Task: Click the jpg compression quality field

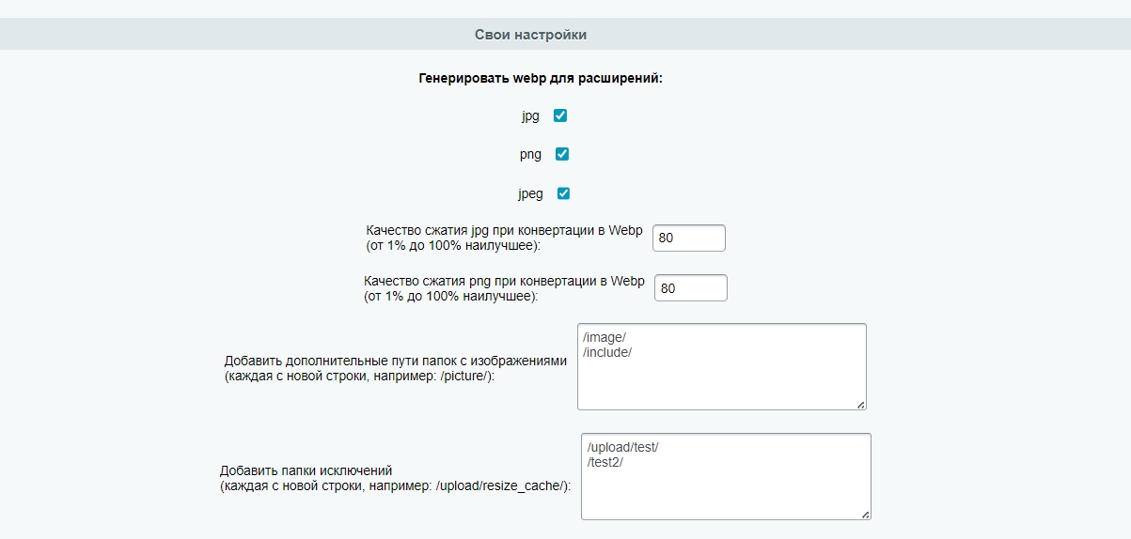Action: [688, 239]
